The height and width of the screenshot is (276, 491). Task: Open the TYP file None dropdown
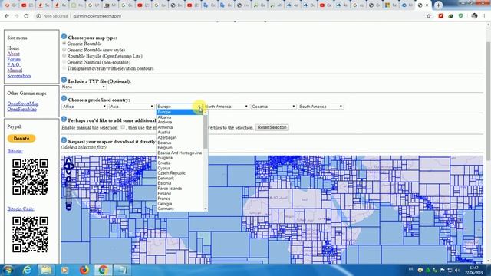pyautogui.click(x=84, y=87)
